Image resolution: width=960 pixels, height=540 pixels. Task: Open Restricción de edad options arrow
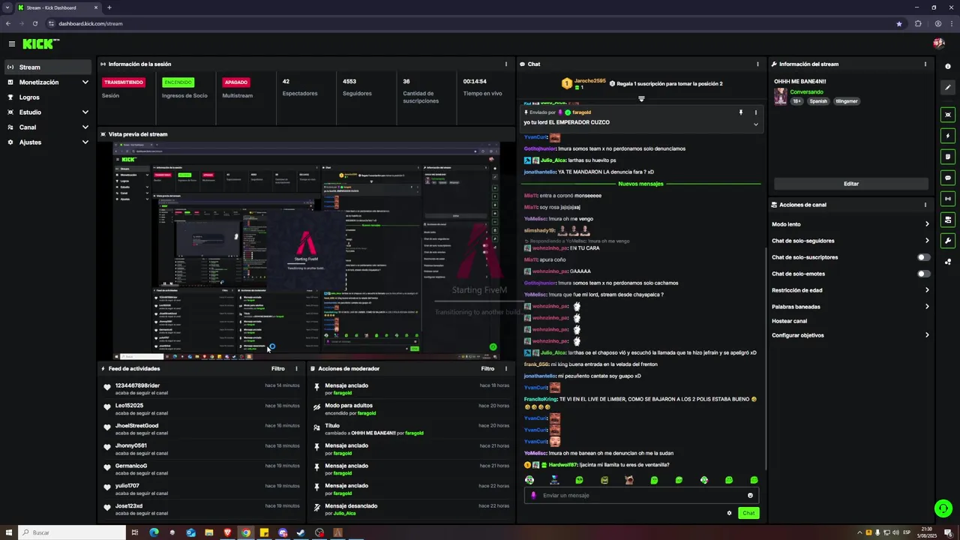point(927,290)
